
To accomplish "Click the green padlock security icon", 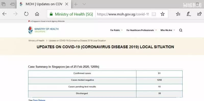I will (x=51, y=14).
